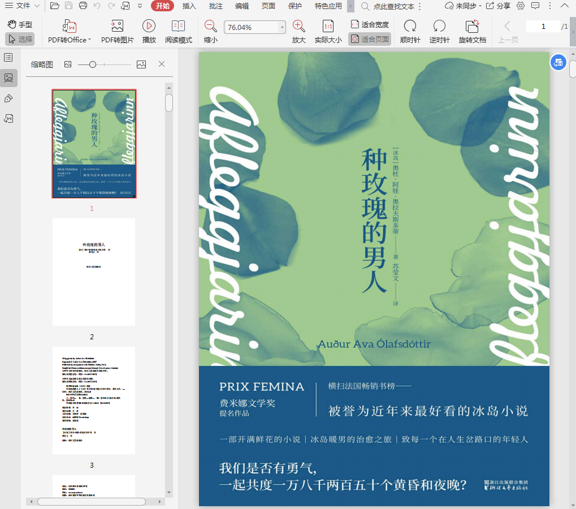Select page 2 thumbnail
576x509 pixels.
[94, 272]
